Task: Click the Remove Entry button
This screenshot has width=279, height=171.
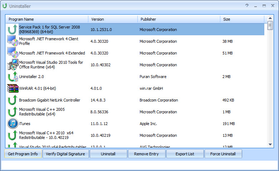Action: (147, 154)
